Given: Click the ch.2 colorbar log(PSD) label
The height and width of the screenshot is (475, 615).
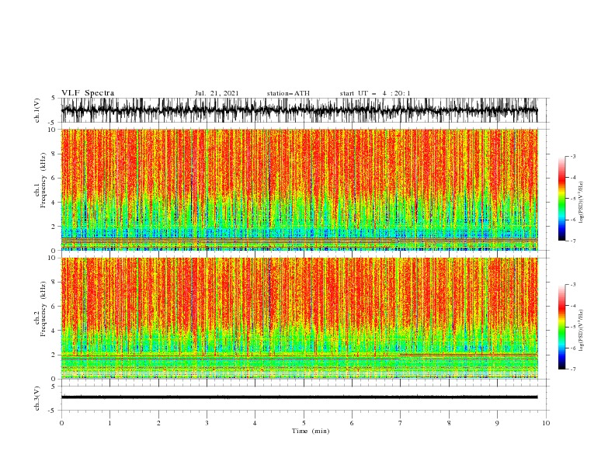Looking at the screenshot, I should tap(582, 331).
